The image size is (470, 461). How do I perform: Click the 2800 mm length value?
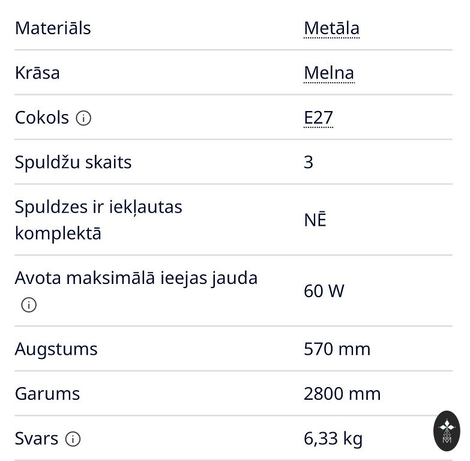point(342,394)
